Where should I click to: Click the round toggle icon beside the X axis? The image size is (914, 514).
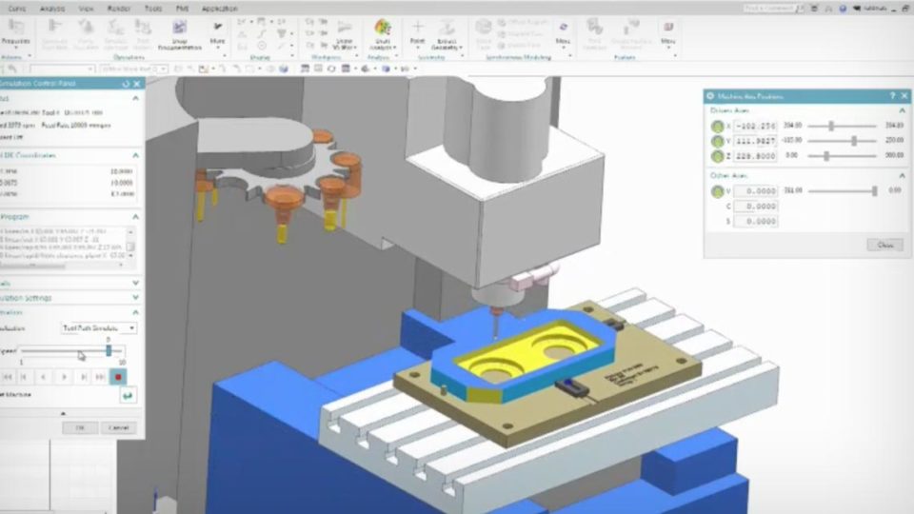[717, 126]
